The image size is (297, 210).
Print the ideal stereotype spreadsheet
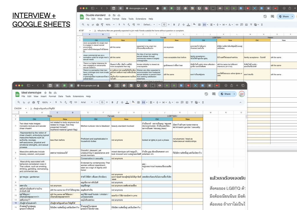tap(34, 102)
